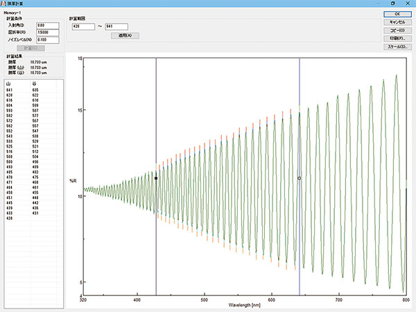Select valley value 521 in the list
416x312 pixels.
pyautogui.click(x=35, y=146)
